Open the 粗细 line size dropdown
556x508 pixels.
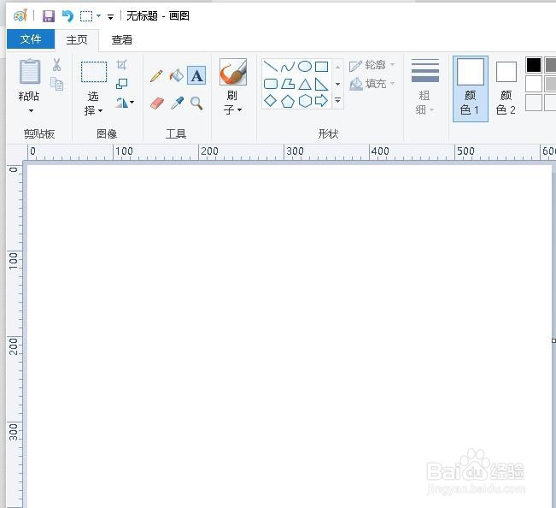[x=424, y=87]
